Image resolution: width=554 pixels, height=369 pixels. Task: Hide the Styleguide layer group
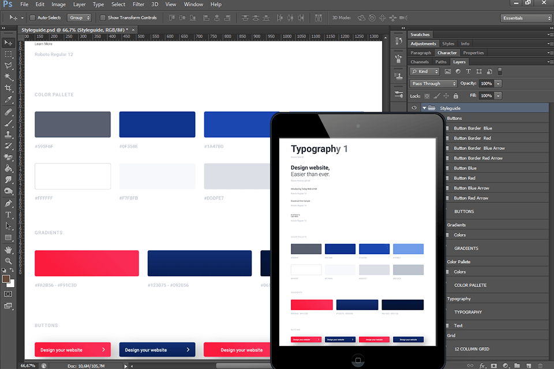click(x=414, y=107)
